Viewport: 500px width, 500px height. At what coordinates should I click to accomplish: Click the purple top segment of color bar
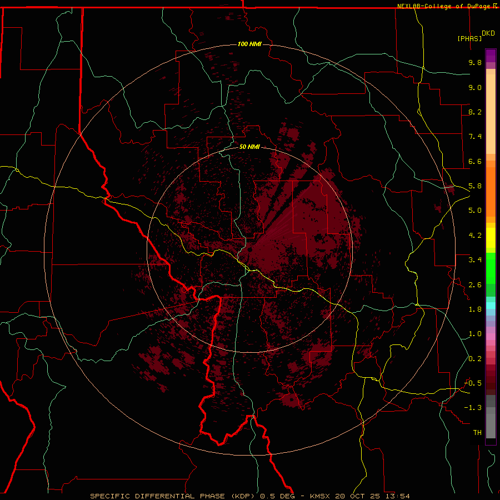click(x=491, y=56)
